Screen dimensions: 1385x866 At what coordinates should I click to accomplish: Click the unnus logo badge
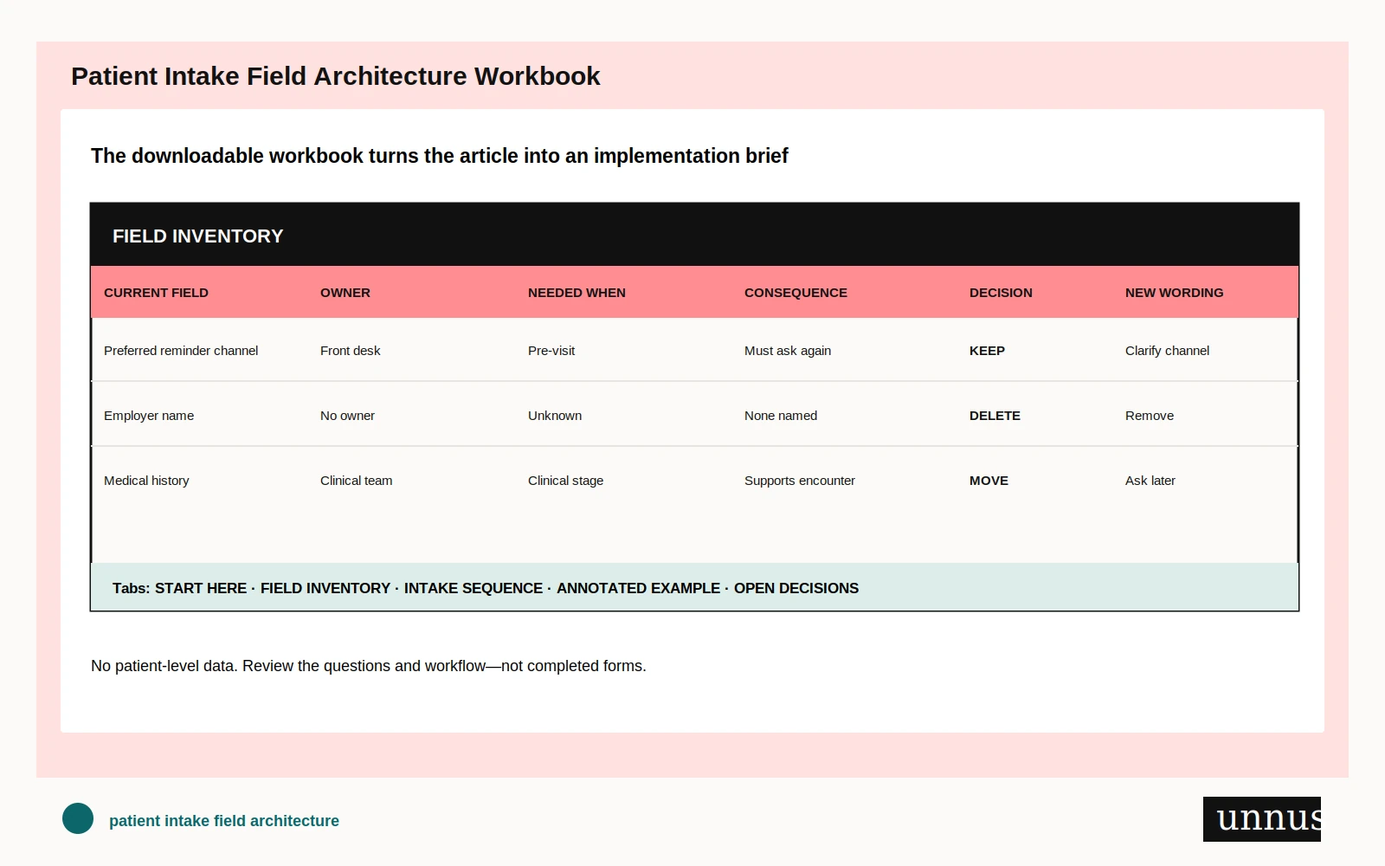tap(1262, 819)
